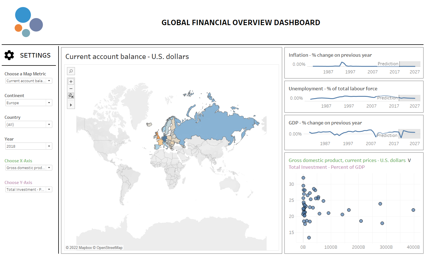Open the Choose a Map Metric dropdown

tap(29, 81)
